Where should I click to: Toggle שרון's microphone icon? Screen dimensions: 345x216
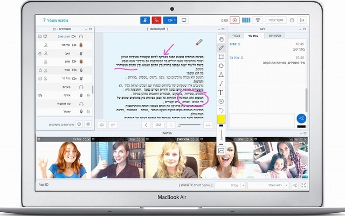[81, 62]
